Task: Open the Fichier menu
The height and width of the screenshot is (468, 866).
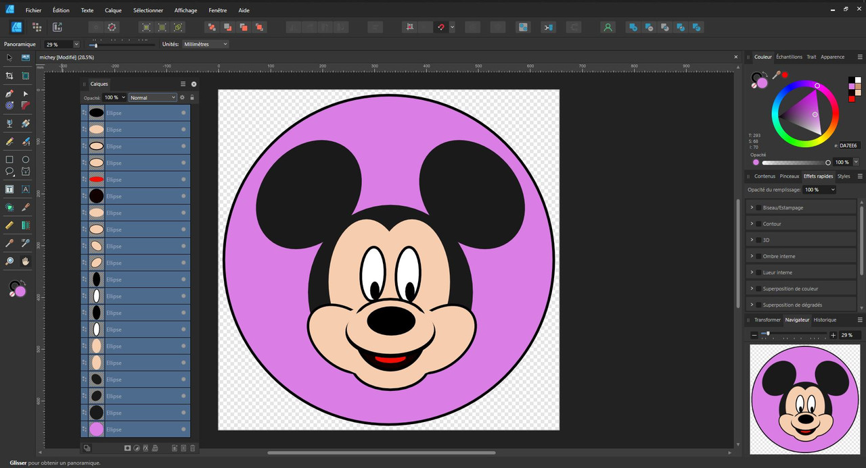Action: pyautogui.click(x=33, y=10)
